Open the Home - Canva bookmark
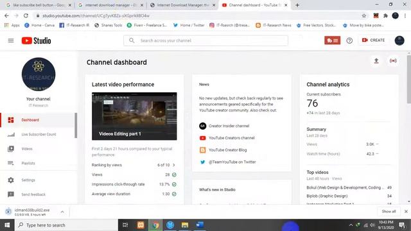The height and width of the screenshot is (231, 411). coord(40,25)
